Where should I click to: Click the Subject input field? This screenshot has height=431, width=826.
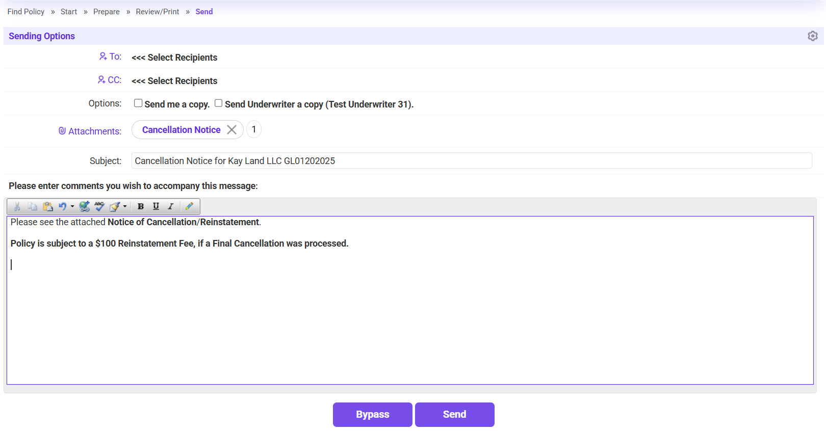[x=471, y=161]
